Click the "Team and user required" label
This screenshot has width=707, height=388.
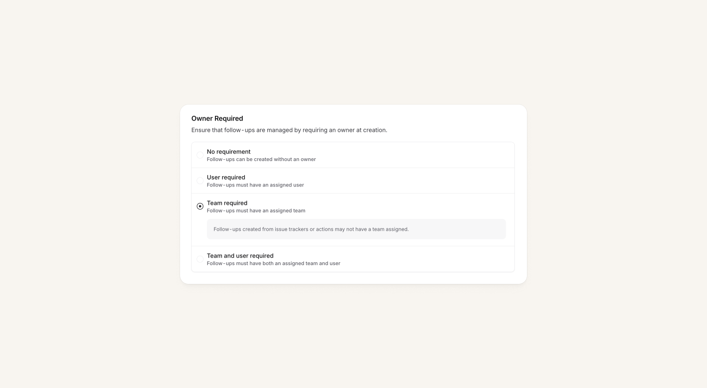240,256
